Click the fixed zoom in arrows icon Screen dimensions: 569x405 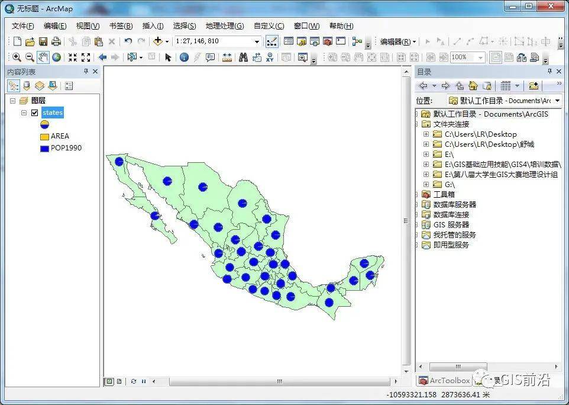[73, 57]
